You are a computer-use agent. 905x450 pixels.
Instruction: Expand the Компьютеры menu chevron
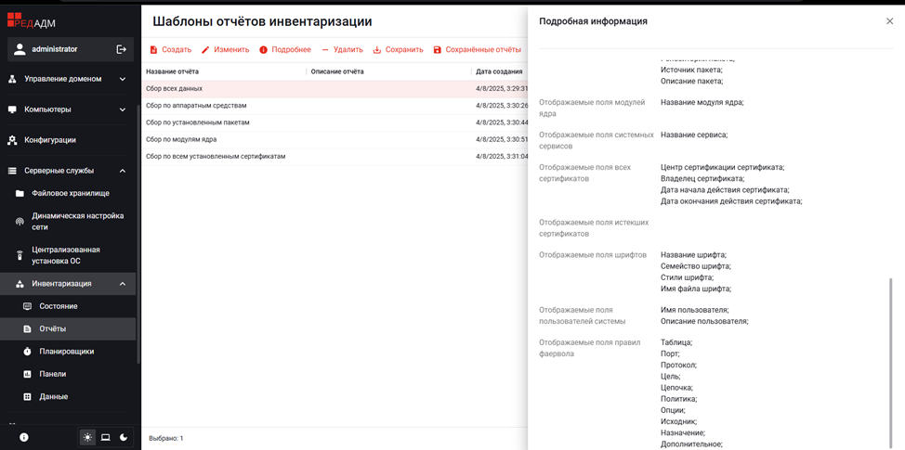tap(123, 109)
